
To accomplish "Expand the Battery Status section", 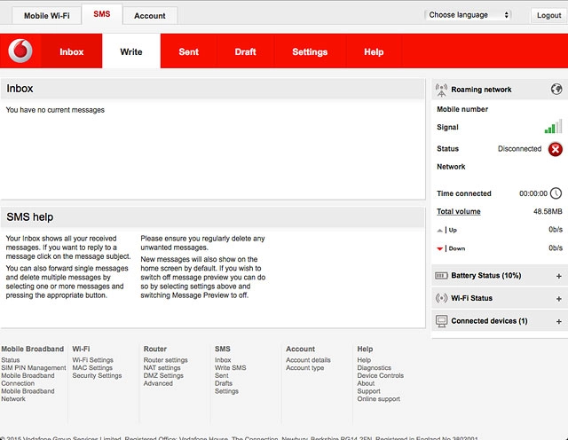I will [558, 276].
